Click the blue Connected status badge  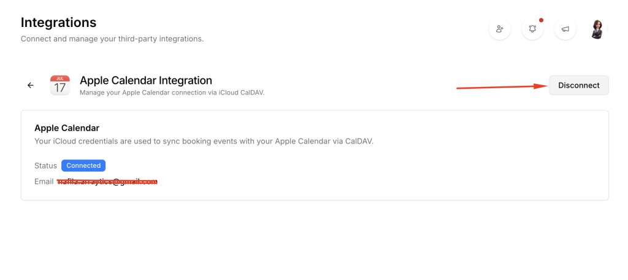tap(83, 165)
